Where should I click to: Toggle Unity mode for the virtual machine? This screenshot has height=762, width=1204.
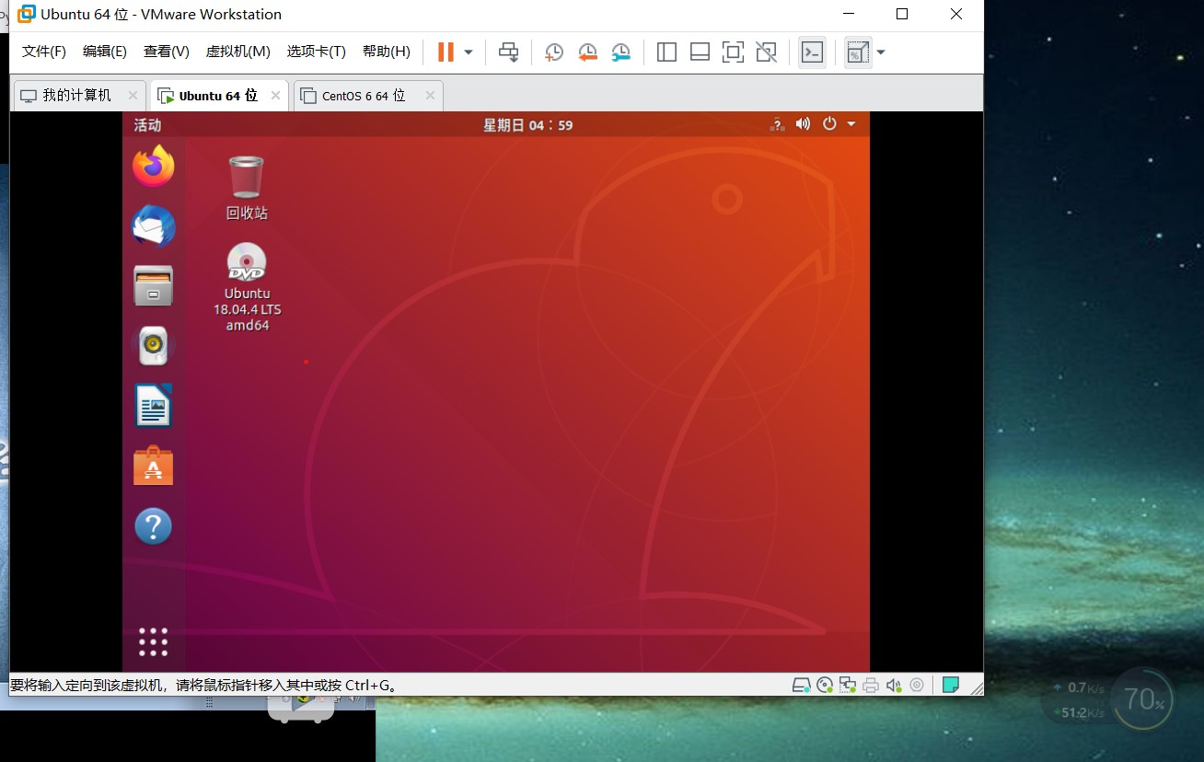[x=766, y=52]
